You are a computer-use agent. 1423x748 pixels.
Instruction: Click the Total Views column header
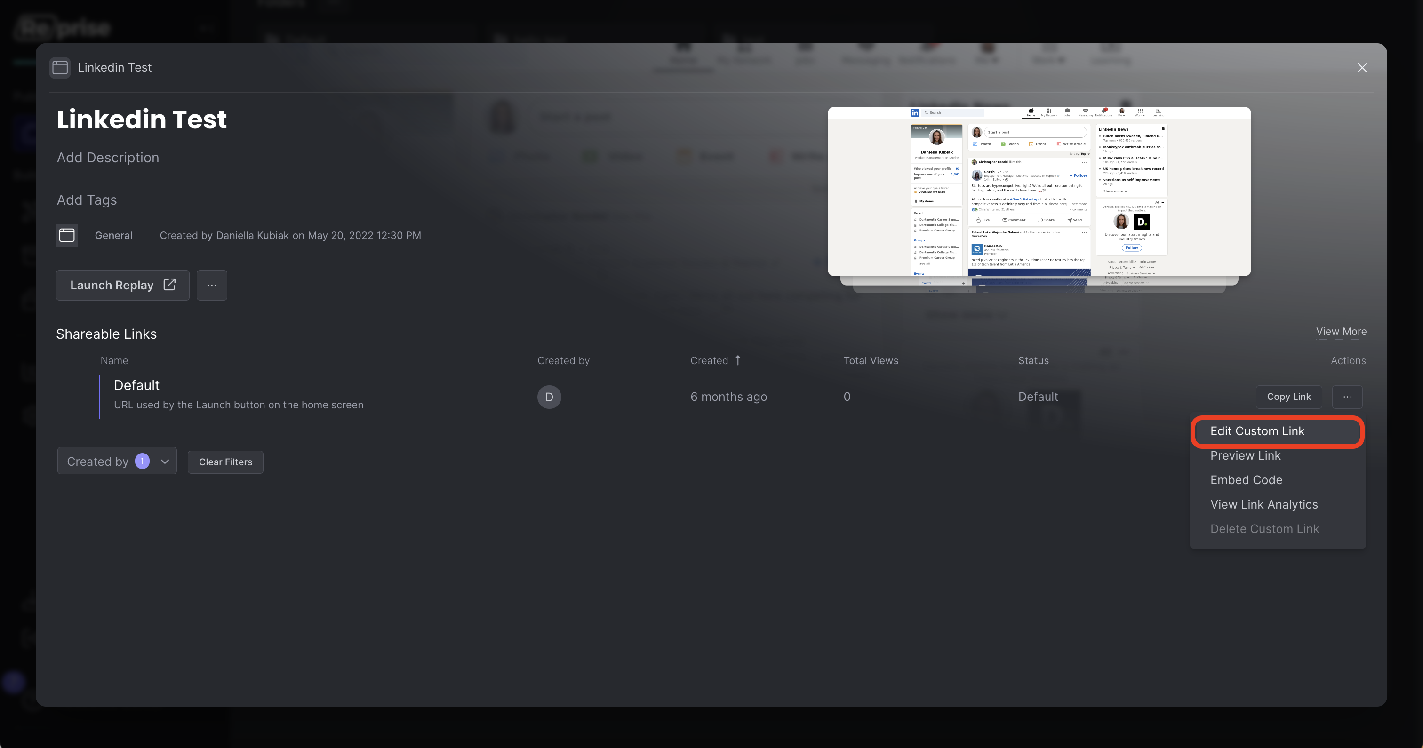tap(871, 360)
